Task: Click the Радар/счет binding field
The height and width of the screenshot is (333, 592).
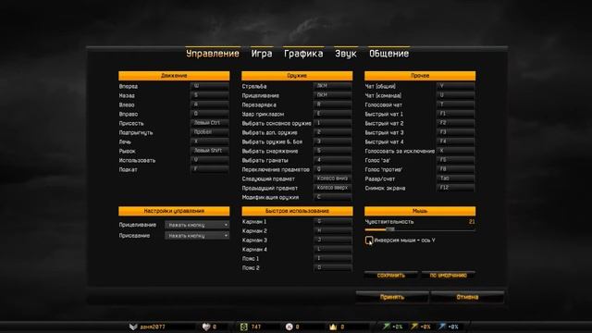Action: pyautogui.click(x=456, y=179)
